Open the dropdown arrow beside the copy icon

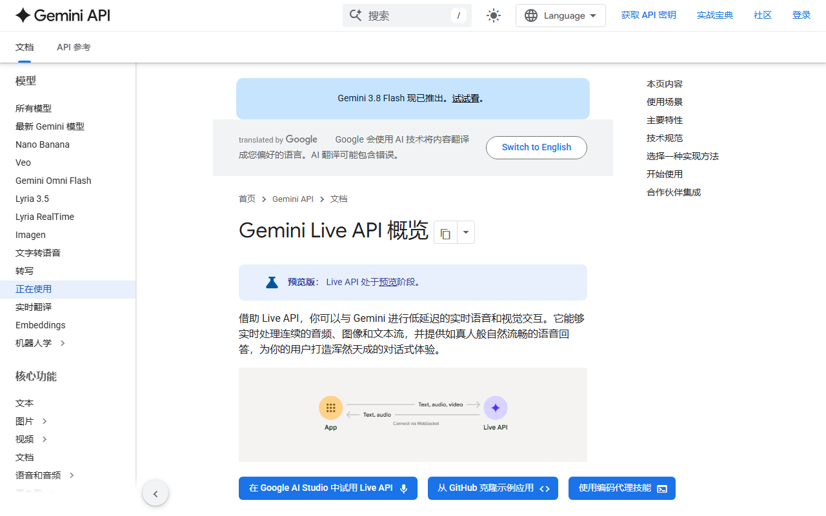[466, 232]
